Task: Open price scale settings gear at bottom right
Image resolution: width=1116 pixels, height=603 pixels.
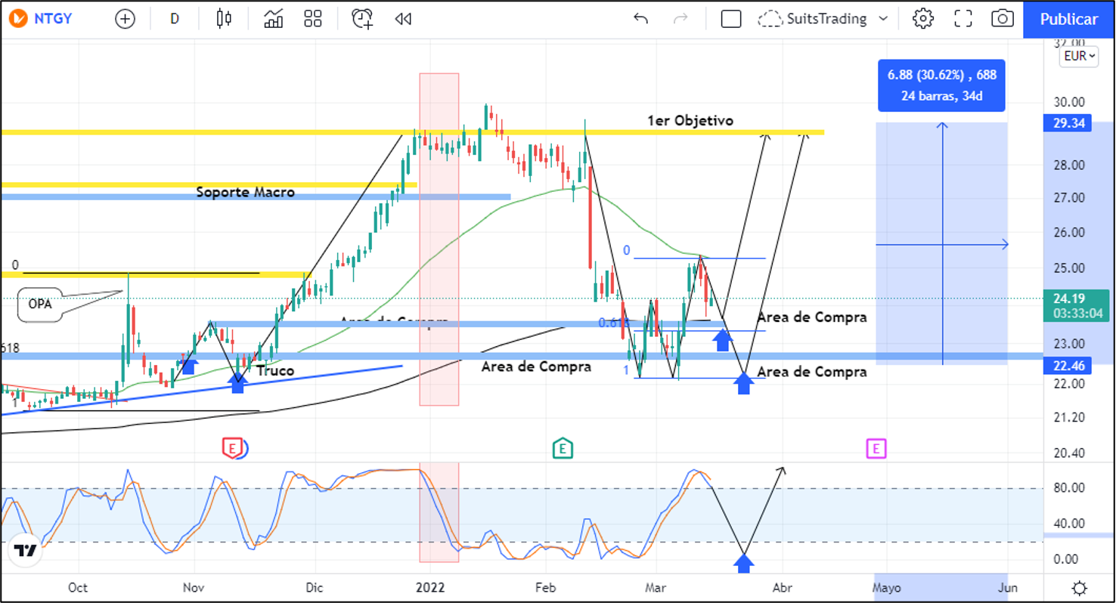Action: pyautogui.click(x=1080, y=588)
